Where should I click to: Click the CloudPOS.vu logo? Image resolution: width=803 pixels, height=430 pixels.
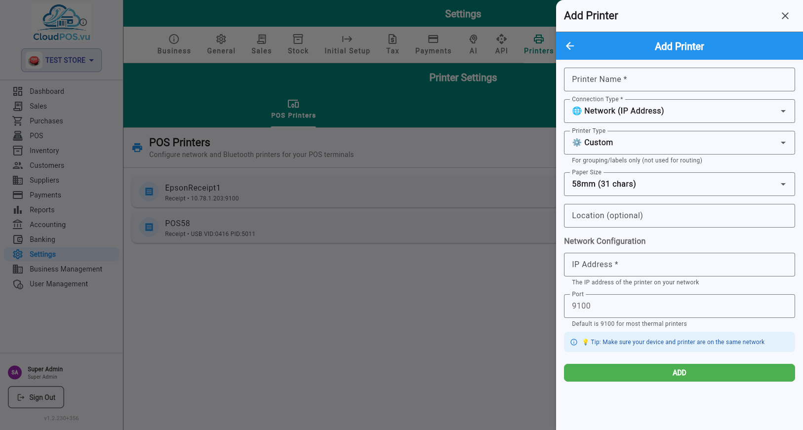pyautogui.click(x=62, y=23)
